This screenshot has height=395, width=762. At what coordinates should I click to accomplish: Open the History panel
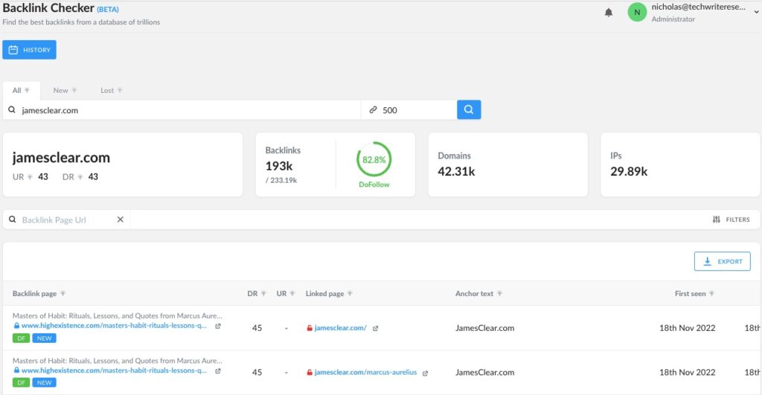click(29, 50)
